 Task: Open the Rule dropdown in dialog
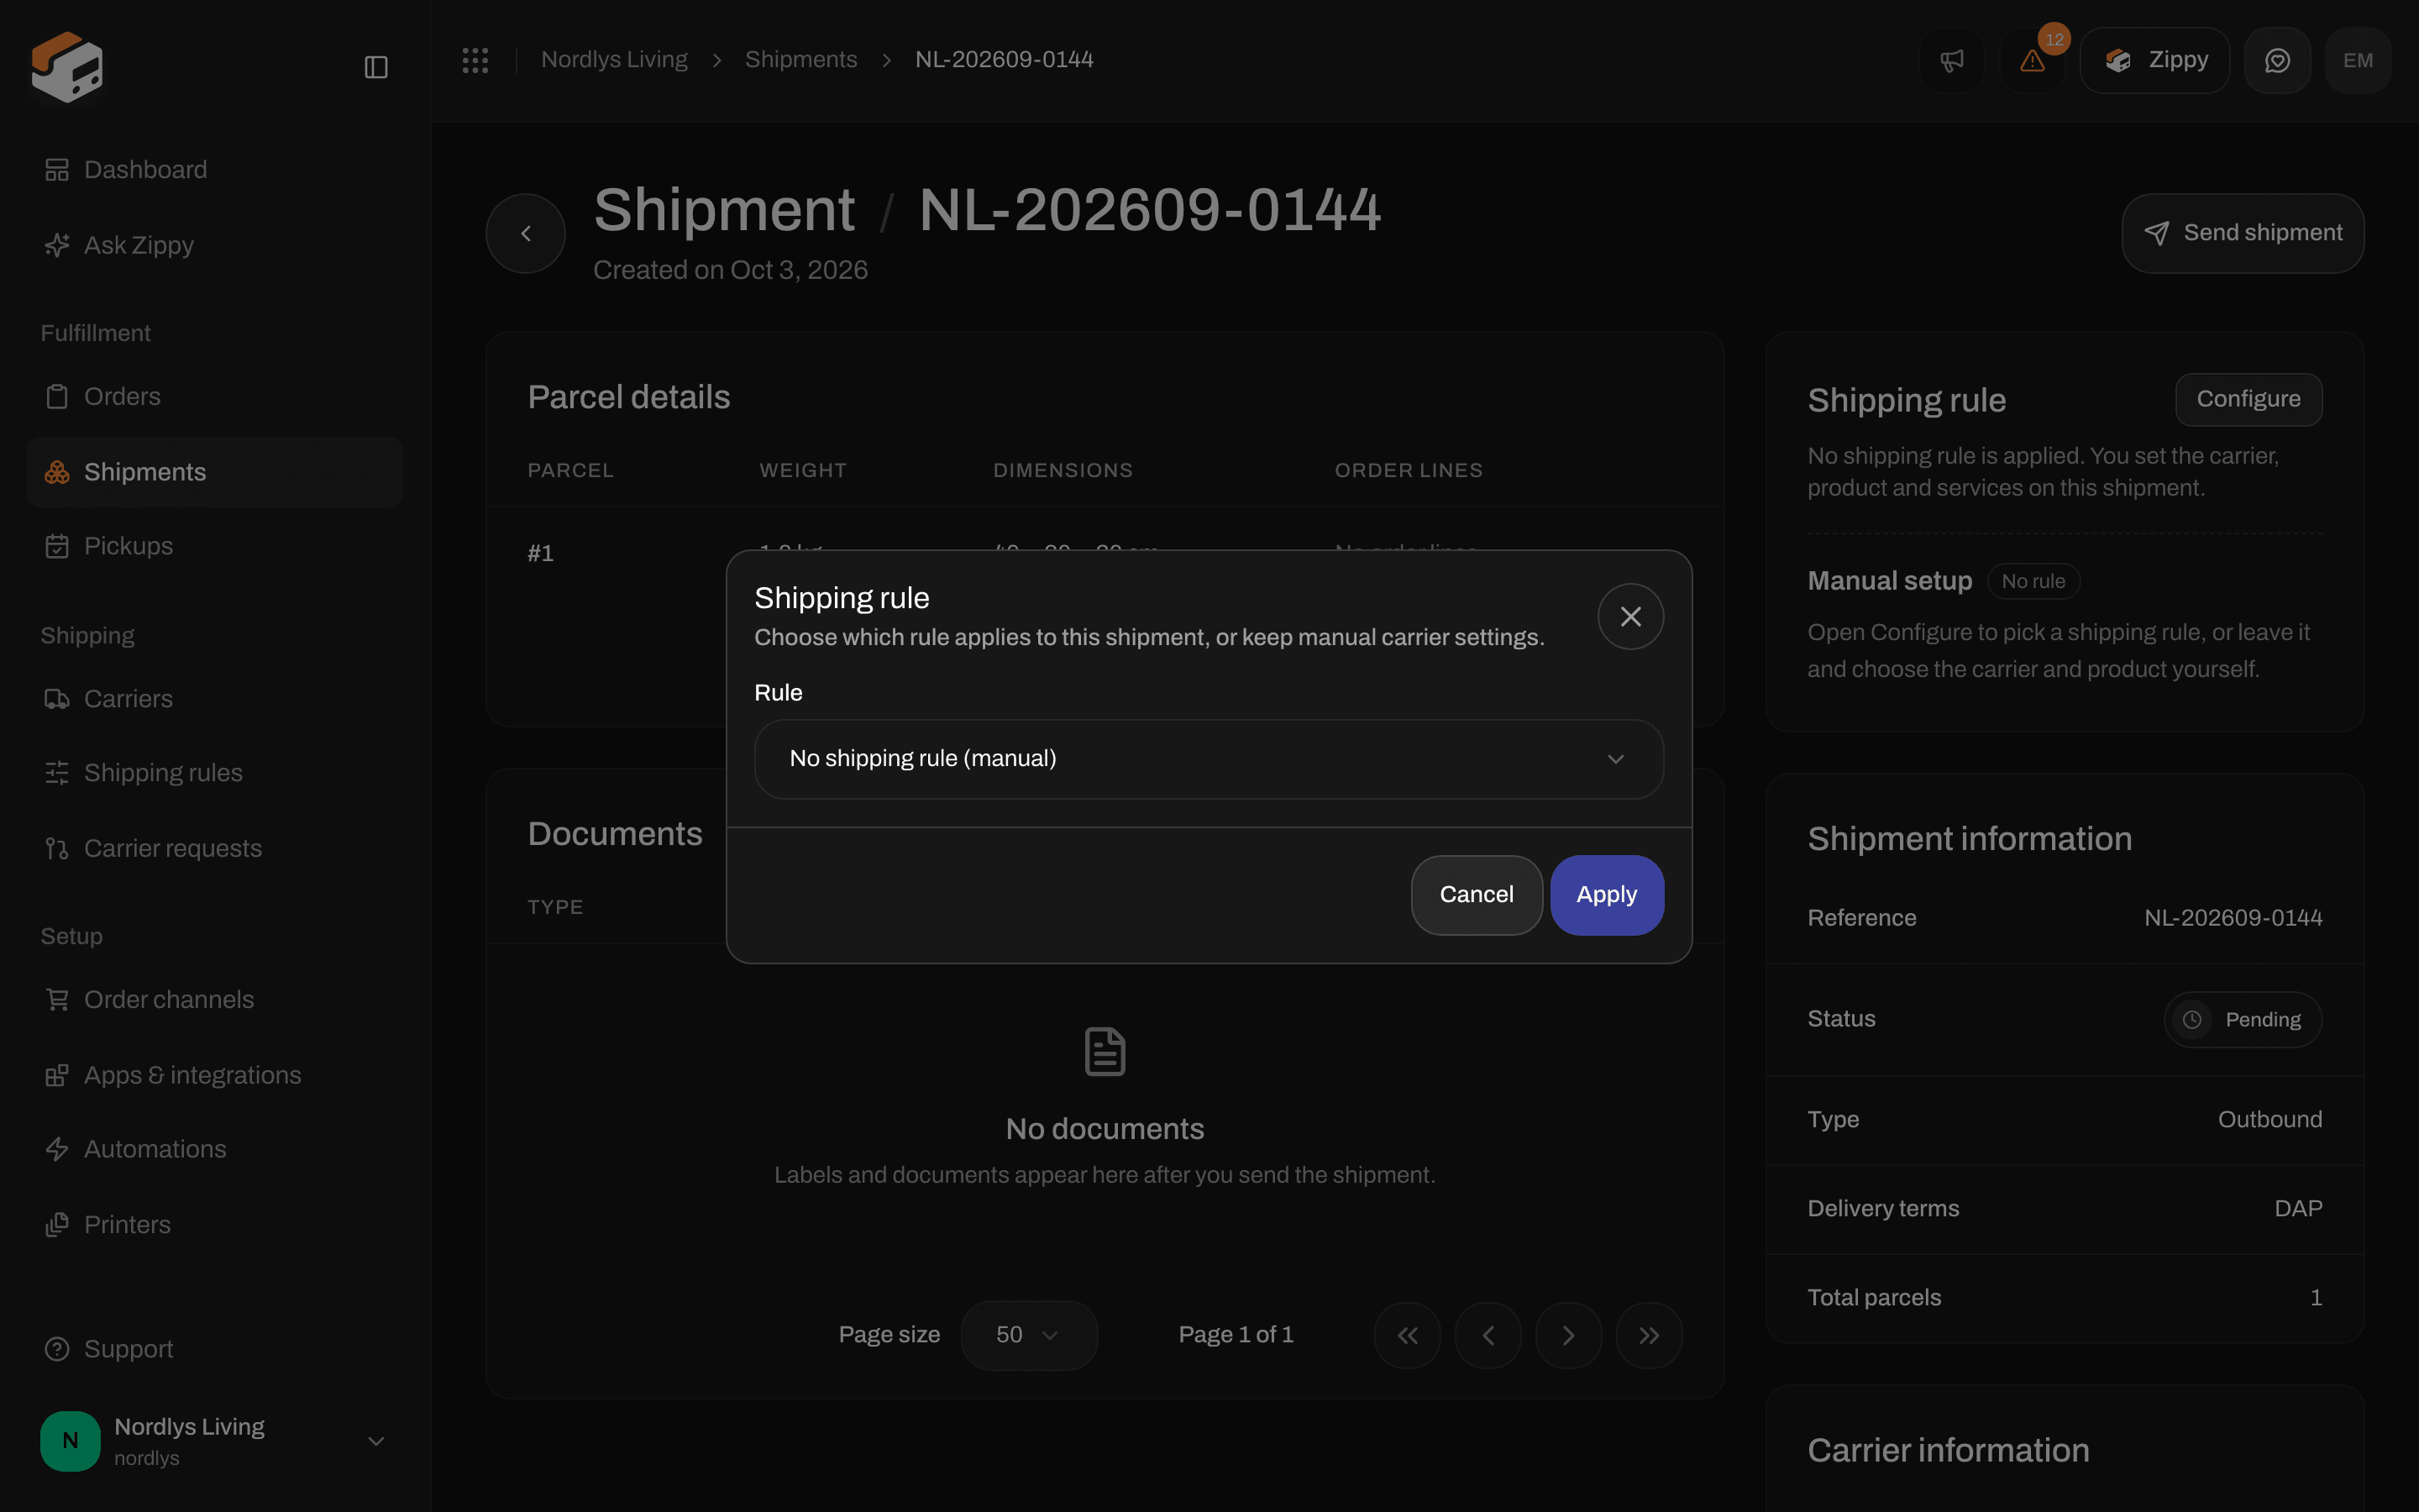tap(1209, 759)
